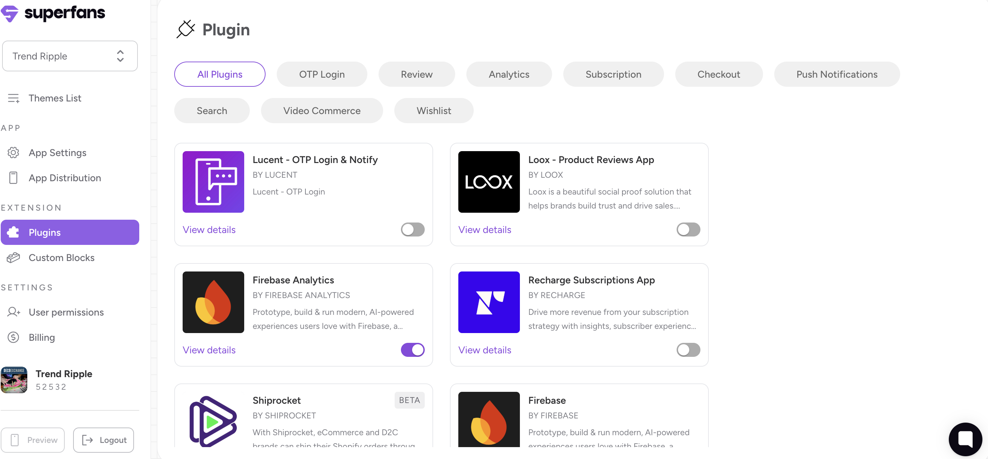Enable the Loox Product Reviews toggle

[688, 230]
